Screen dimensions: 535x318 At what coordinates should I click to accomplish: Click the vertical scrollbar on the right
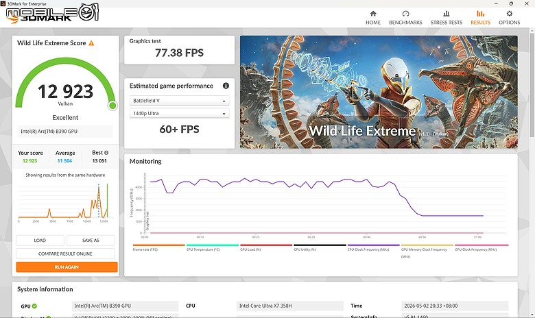(532, 85)
